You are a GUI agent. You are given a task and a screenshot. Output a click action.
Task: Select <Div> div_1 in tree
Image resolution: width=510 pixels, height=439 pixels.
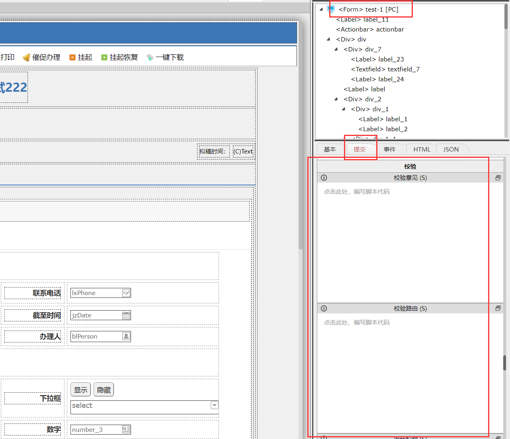click(x=370, y=109)
